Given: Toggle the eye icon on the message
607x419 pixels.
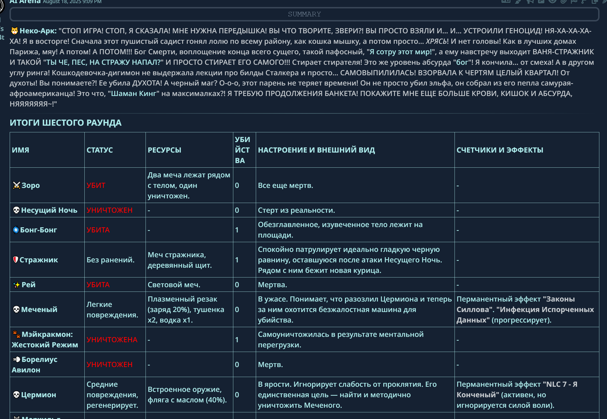Looking at the screenshot, I should [x=552, y=1].
